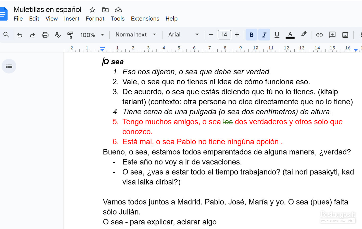Image resolution: width=362 pixels, height=229 pixels.
Task: Open the Google Docs home icon
Action: (x=4, y=14)
